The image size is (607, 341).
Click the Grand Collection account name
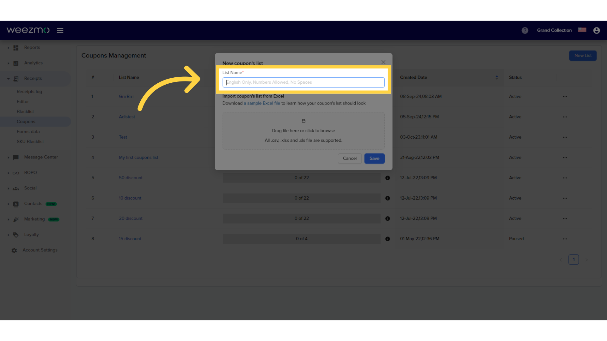click(x=554, y=30)
